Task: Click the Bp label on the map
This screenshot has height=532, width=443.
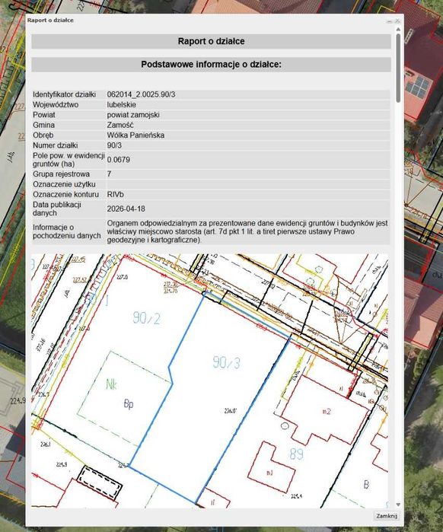Action: 129,403
